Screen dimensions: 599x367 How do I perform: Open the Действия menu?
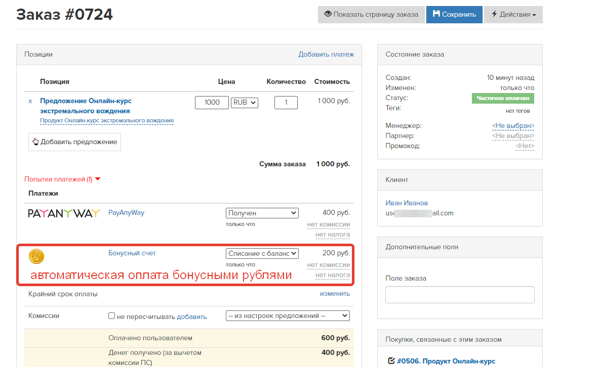pos(513,14)
